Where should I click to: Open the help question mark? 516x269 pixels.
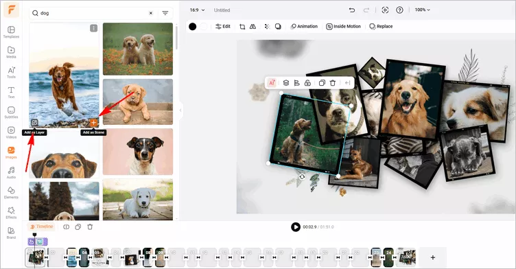point(399,10)
